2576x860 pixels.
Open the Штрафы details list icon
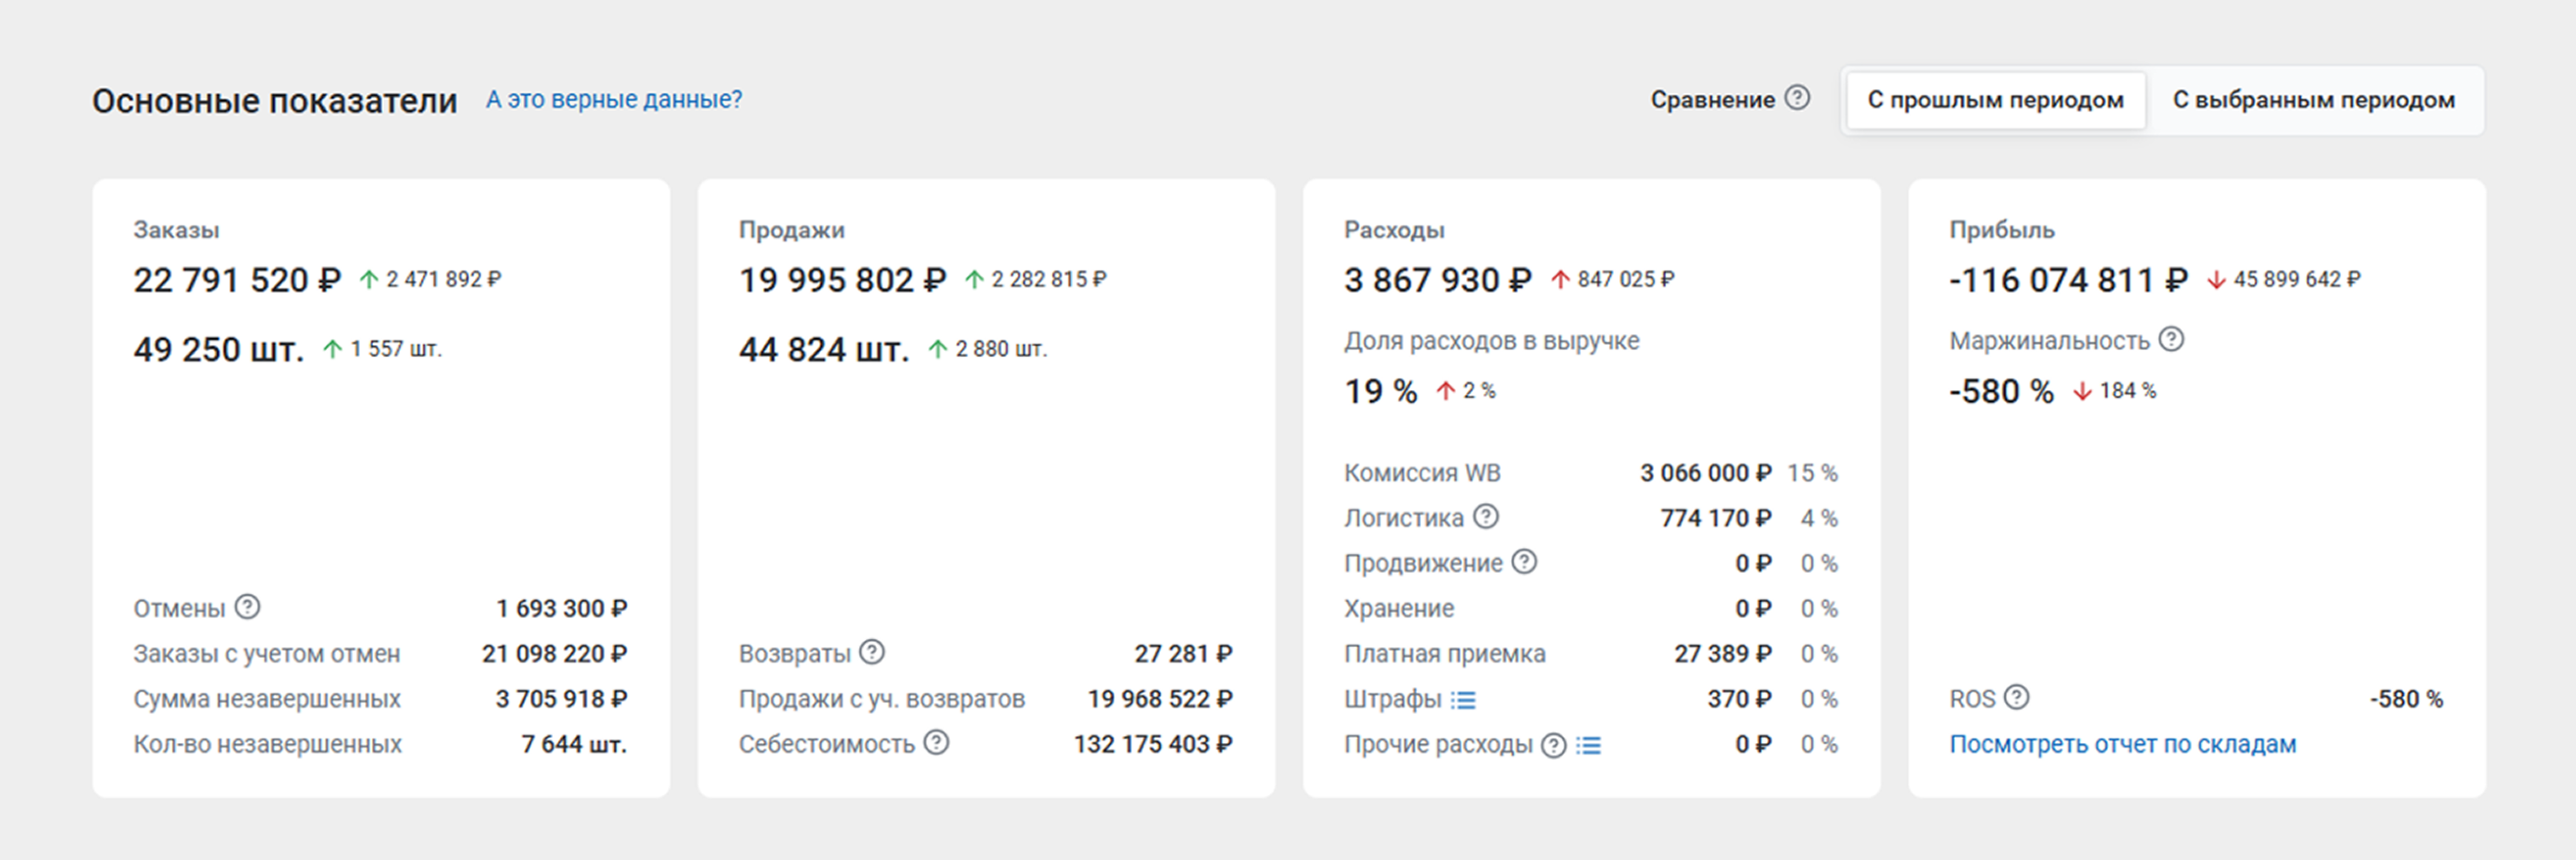point(1464,700)
